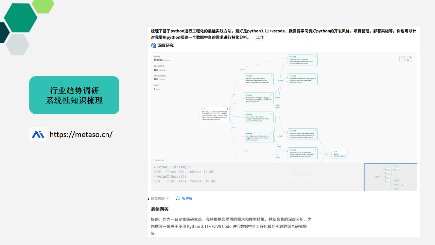This screenshot has height=245, width=435.
Task: Expand the Poetry vs Pipenv dependency node card
Action: [271, 115]
